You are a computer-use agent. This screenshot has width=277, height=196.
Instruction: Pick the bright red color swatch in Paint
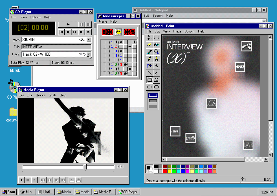(x=165, y=171)
